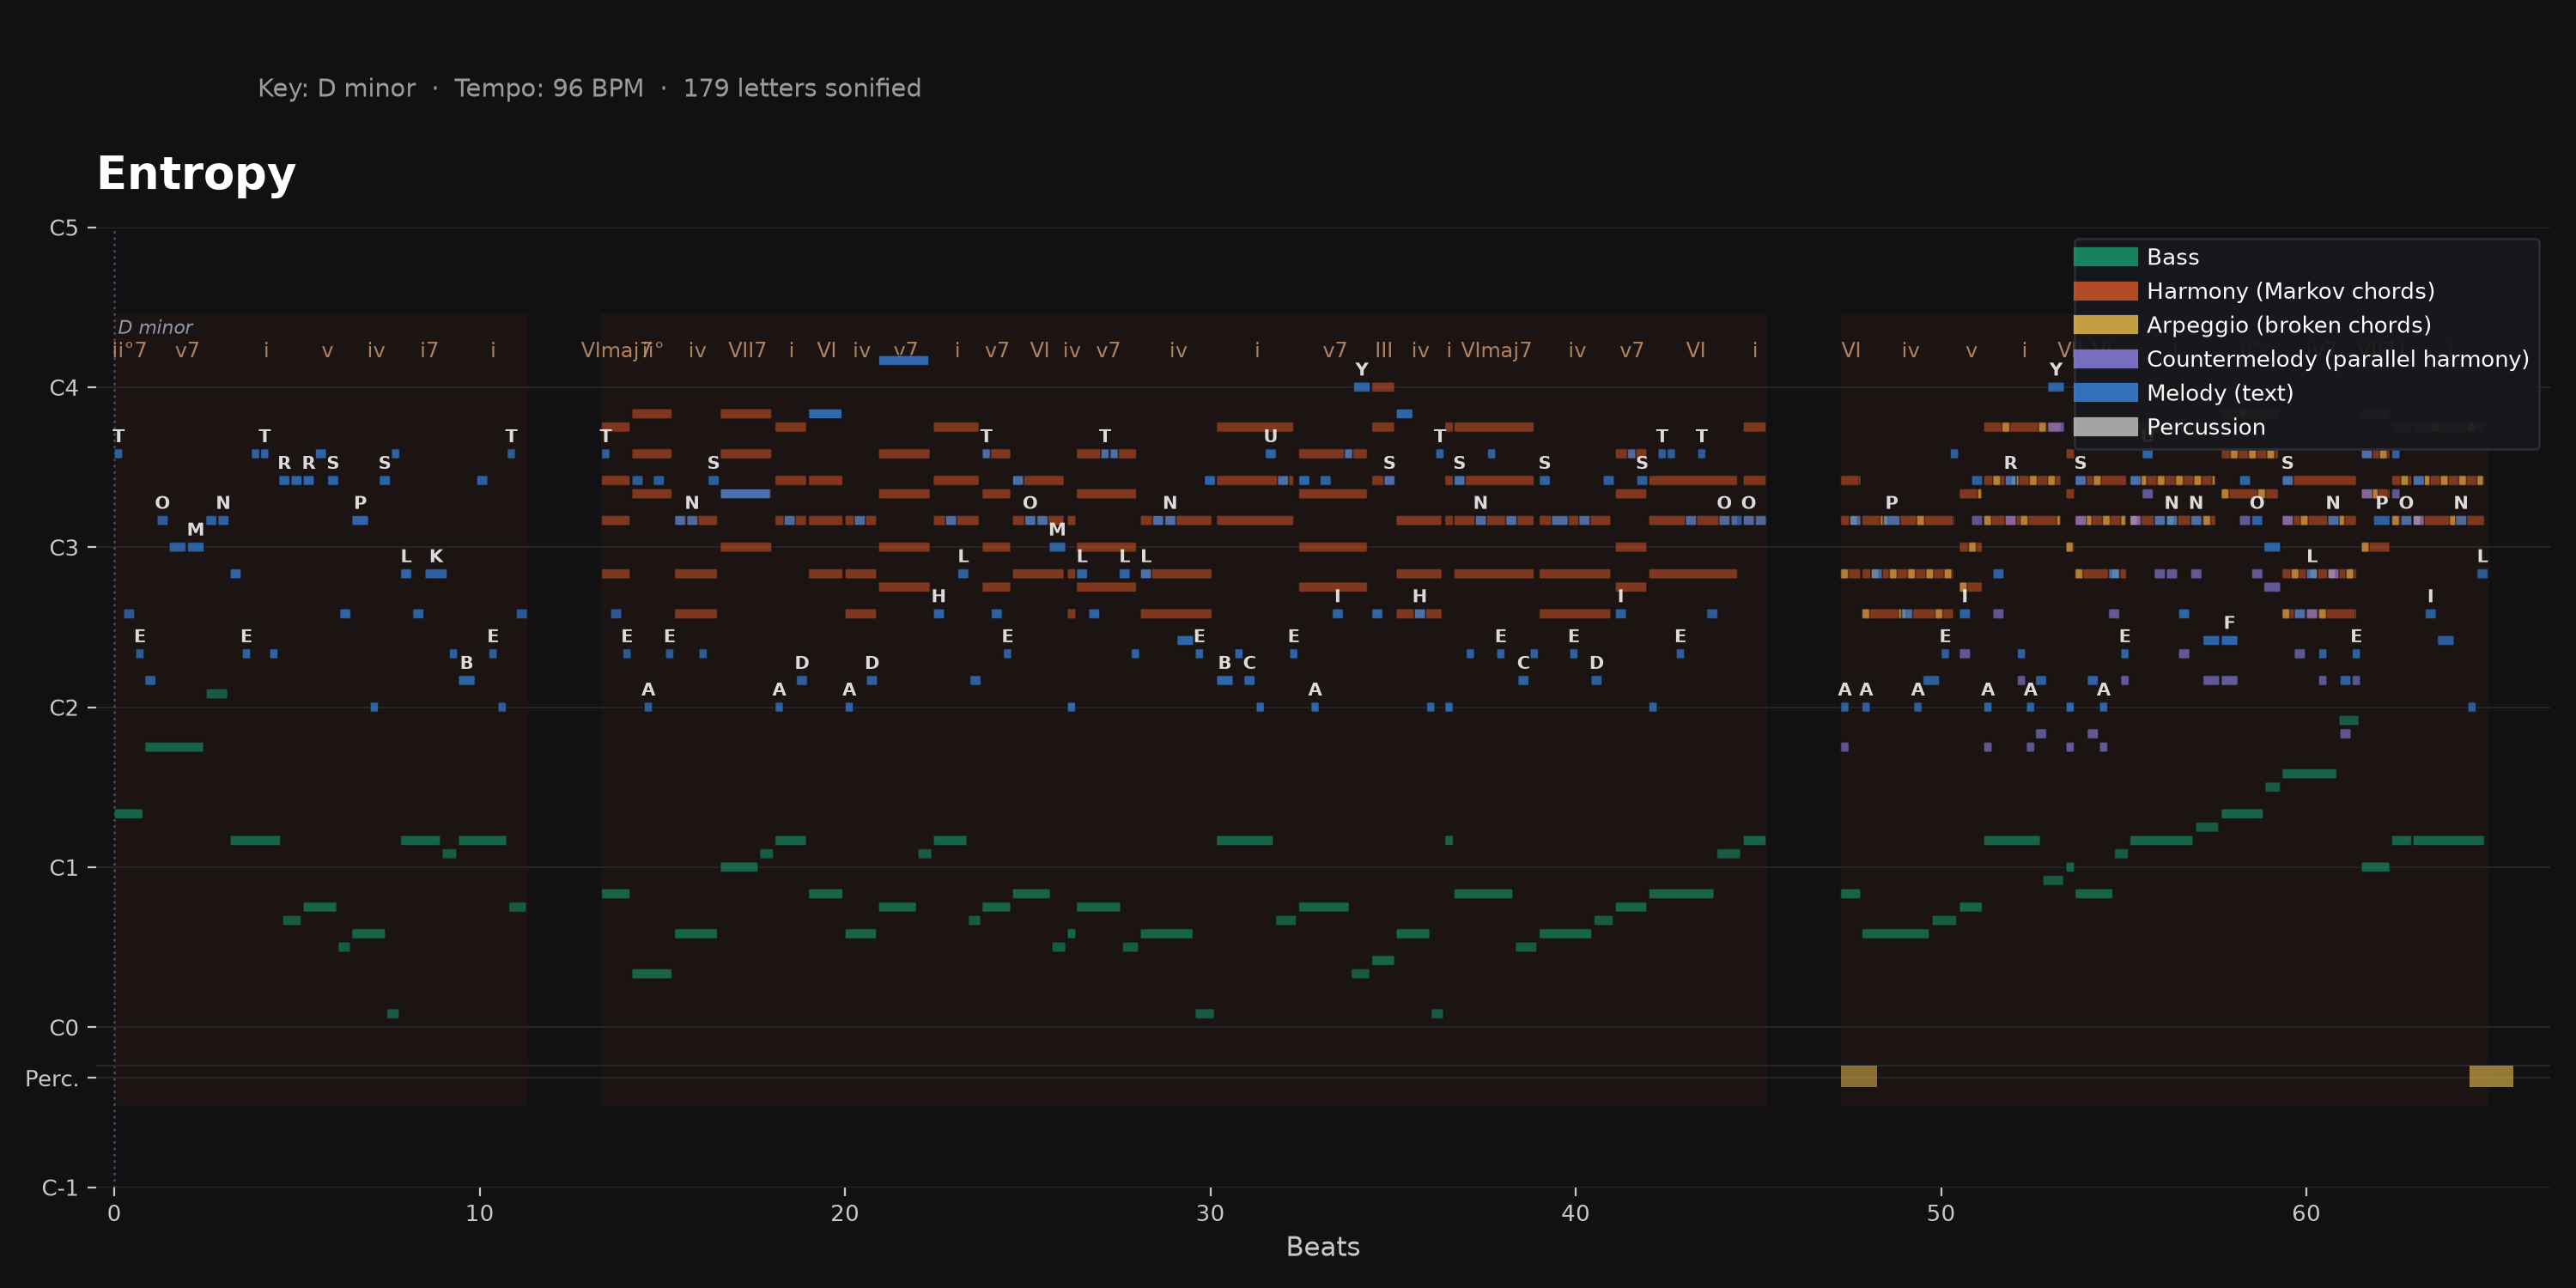2576x1288 pixels.
Task: Click the 'VII7' chord label
Action: [x=747, y=350]
